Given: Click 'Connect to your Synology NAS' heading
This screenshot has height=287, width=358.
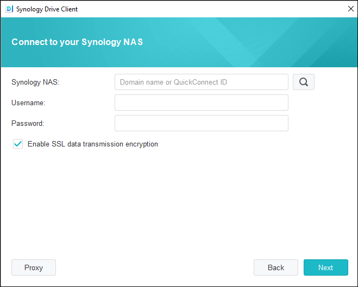Looking at the screenshot, I should pos(77,42).
